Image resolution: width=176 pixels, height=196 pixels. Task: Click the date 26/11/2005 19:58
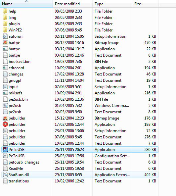69,169
